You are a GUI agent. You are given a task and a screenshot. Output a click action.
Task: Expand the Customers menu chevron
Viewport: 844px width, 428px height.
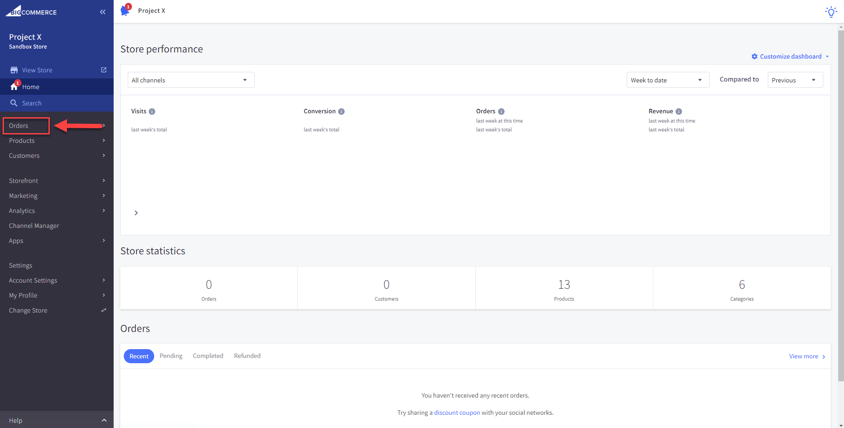click(x=104, y=156)
